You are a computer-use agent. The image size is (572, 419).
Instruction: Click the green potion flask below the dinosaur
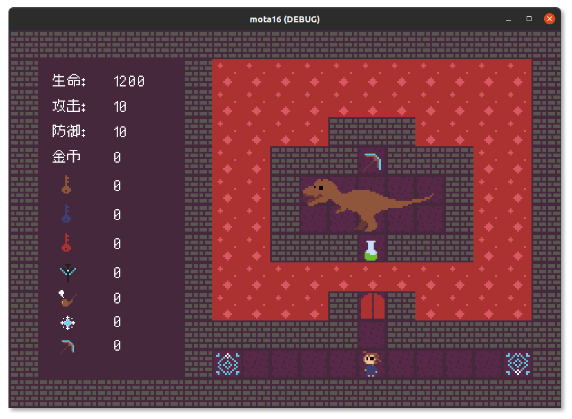click(x=371, y=250)
